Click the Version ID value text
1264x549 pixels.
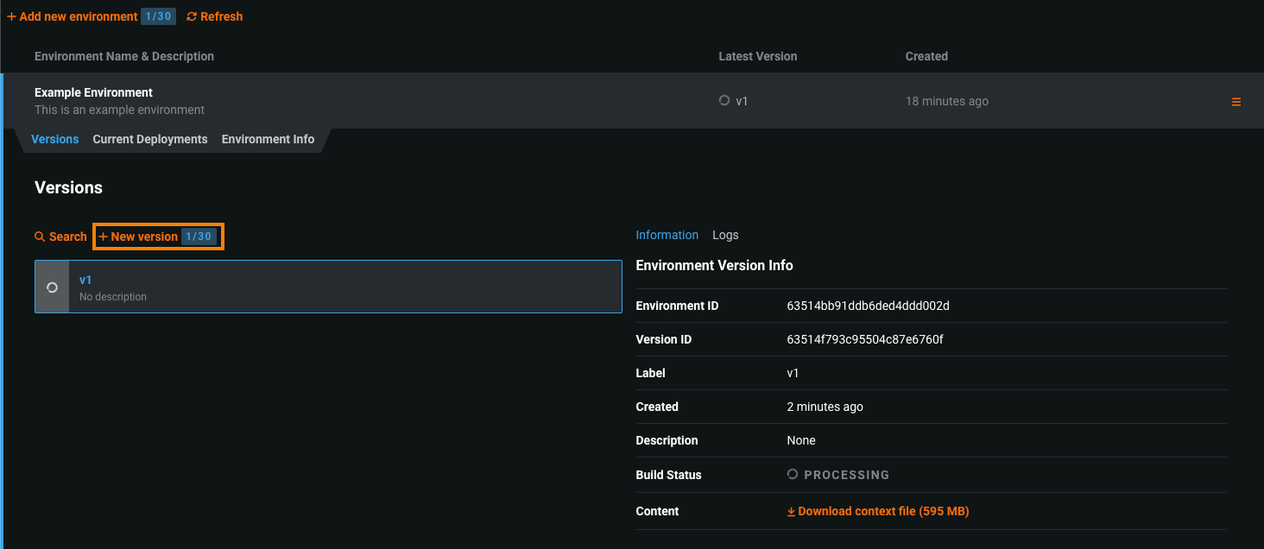[x=864, y=339]
